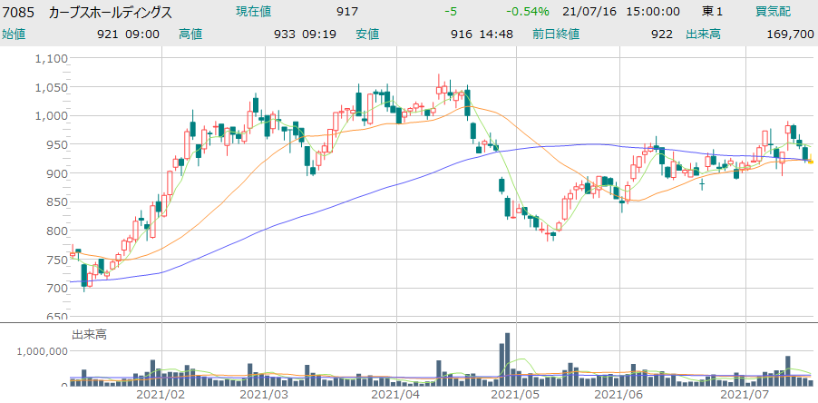Image resolution: width=818 pixels, height=403 pixels.
Task: Select the 2021/07 date on time axis
Action: [x=744, y=395]
